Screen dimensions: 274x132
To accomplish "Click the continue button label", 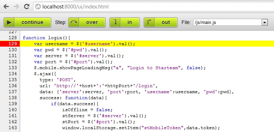I will click(32, 22).
